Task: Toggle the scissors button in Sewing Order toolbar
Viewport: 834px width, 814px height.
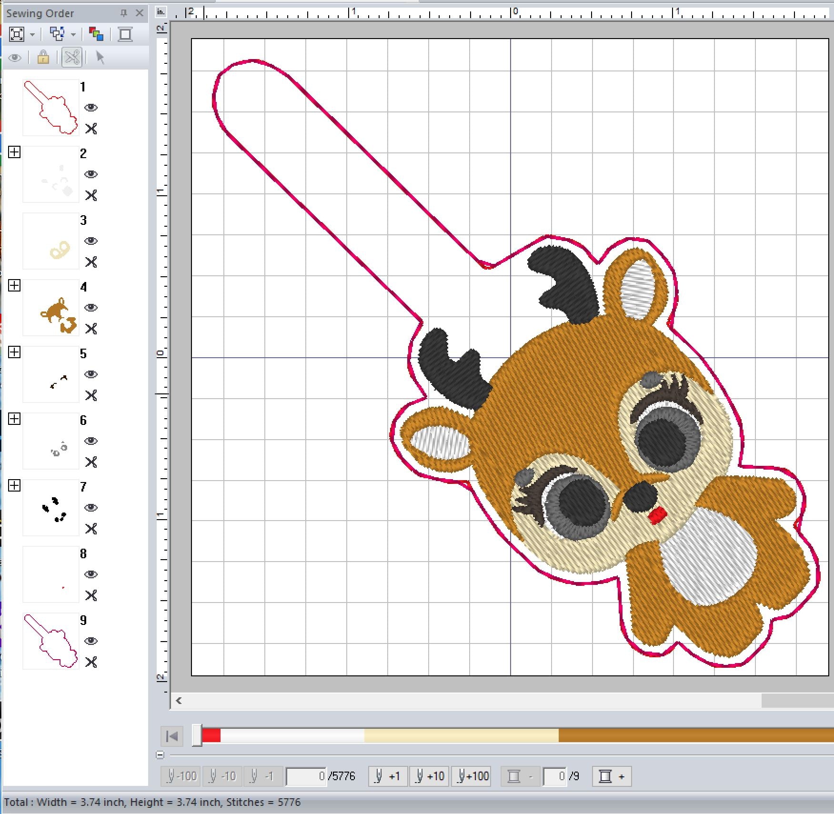Action: point(72,58)
